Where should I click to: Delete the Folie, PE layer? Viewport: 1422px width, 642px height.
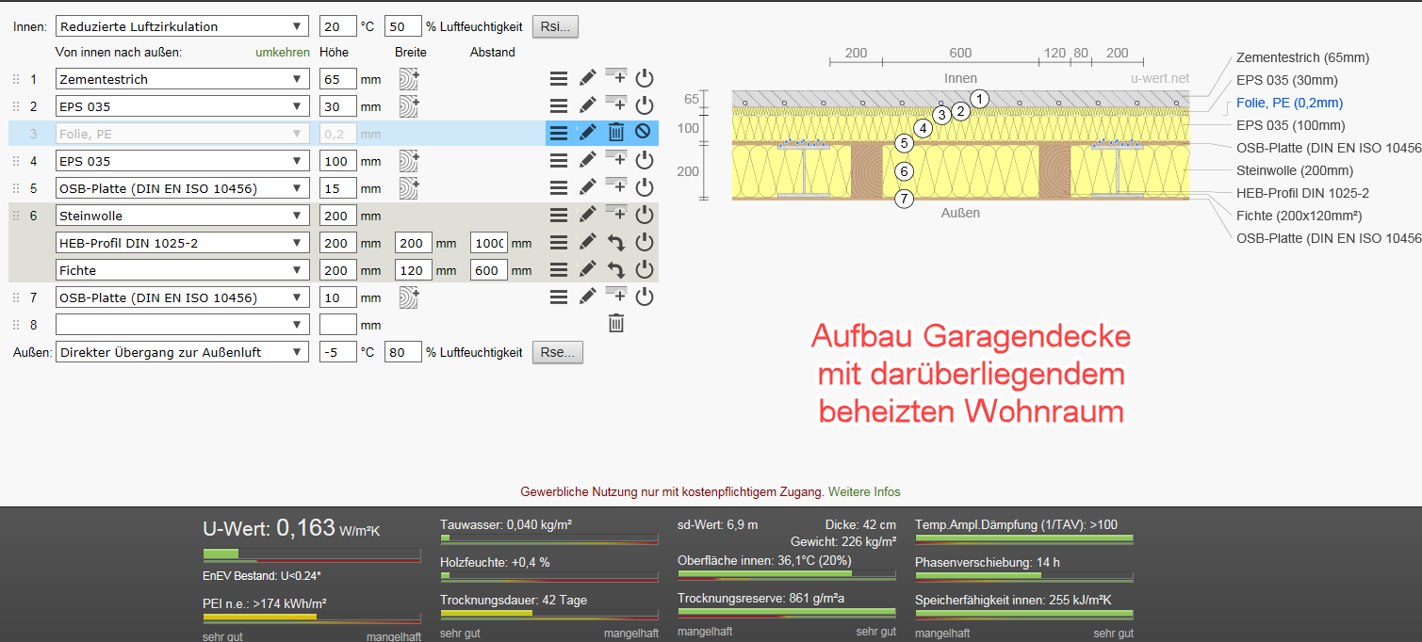pos(615,133)
